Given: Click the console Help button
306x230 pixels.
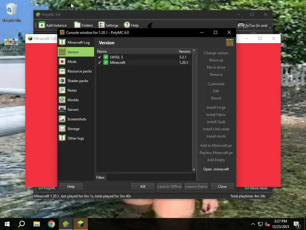Looking at the screenshot, I should click(71, 186).
